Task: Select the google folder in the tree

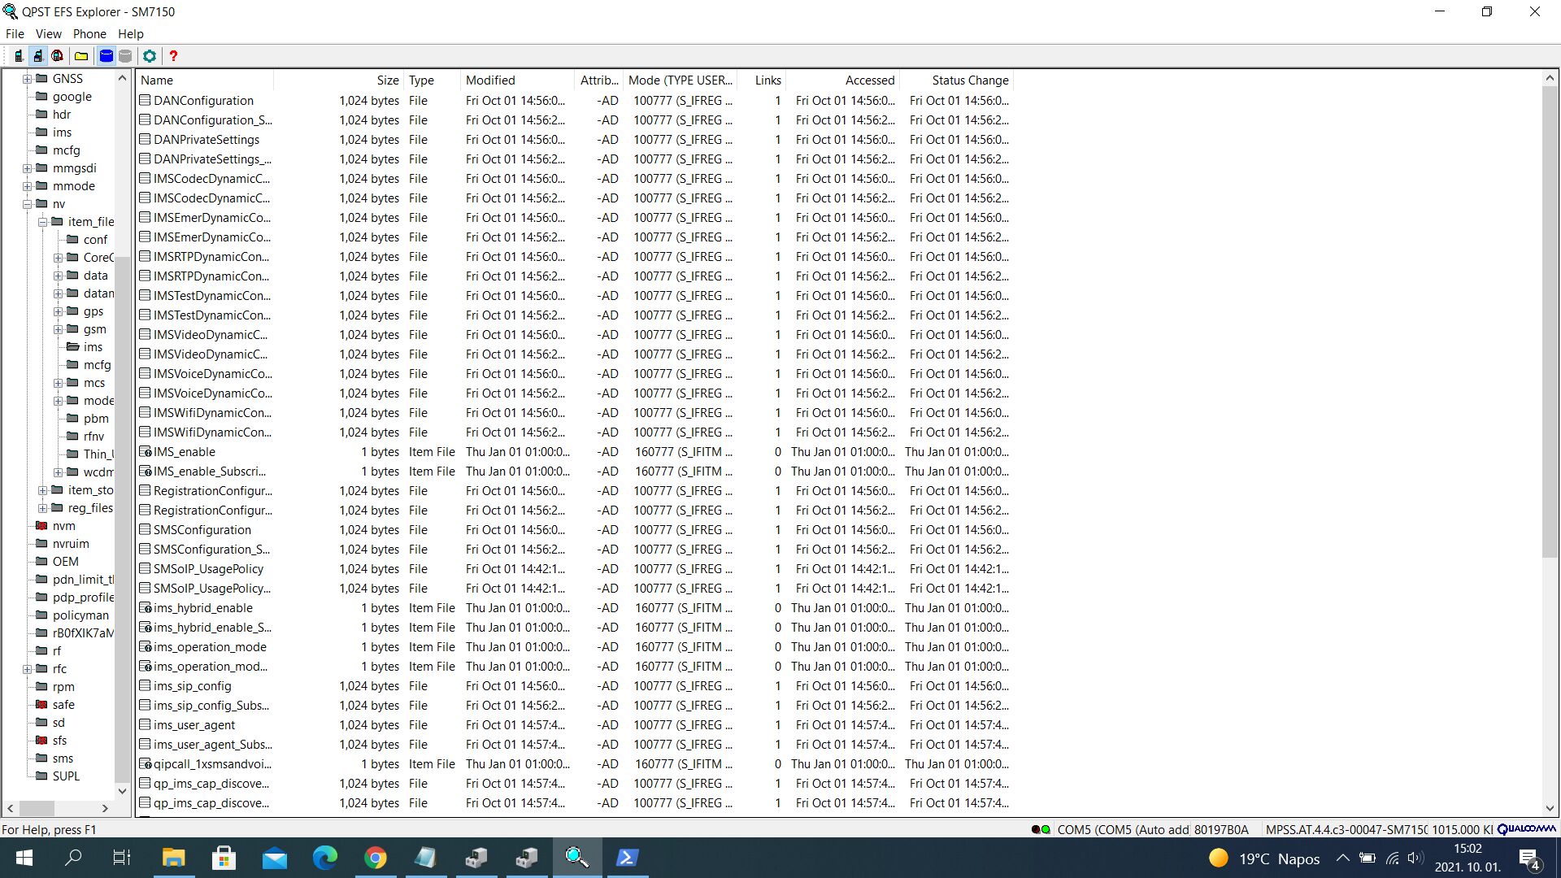Action: [72, 97]
